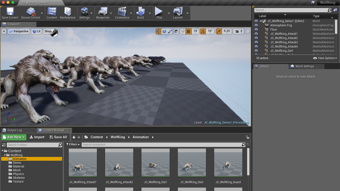Toggle visibility of JC_WolfKing_Attack3 actor

click(256, 42)
